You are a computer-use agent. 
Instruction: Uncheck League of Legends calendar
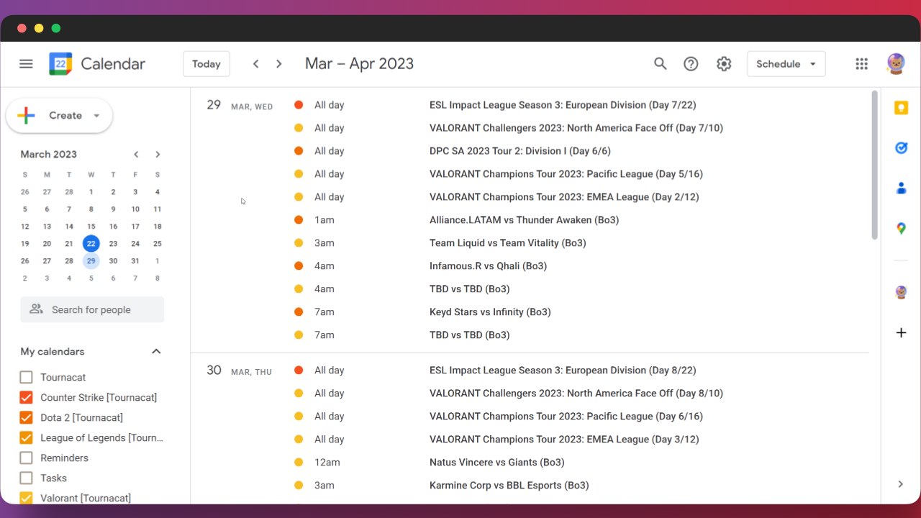pos(27,437)
